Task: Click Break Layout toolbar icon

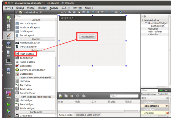Action: [116, 12]
